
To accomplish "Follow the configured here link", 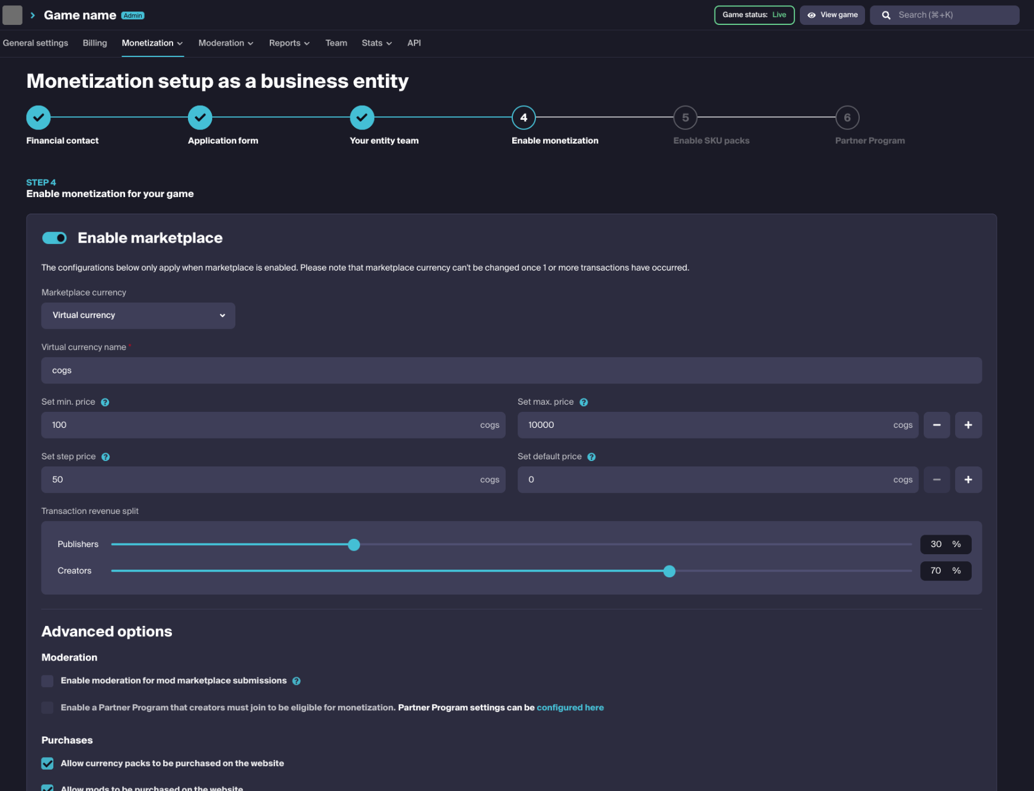I will click(570, 707).
